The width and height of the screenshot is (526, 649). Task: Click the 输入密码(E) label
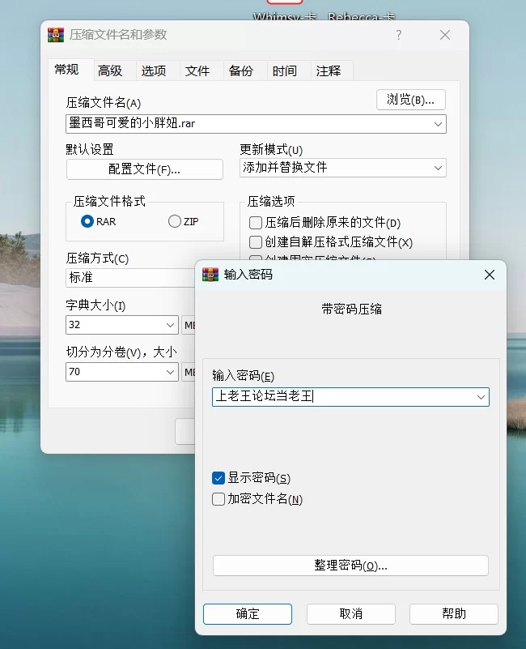coord(243,376)
